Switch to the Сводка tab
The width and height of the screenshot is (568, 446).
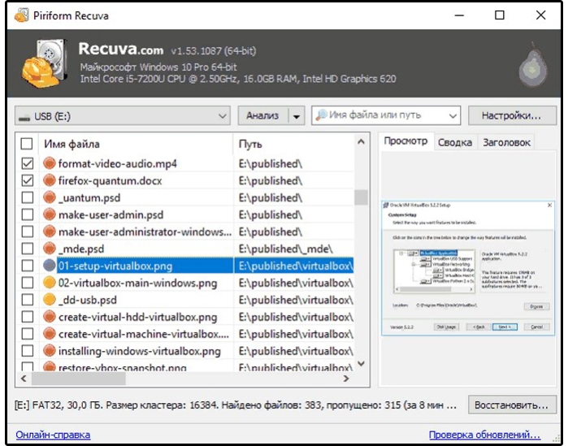tap(455, 143)
